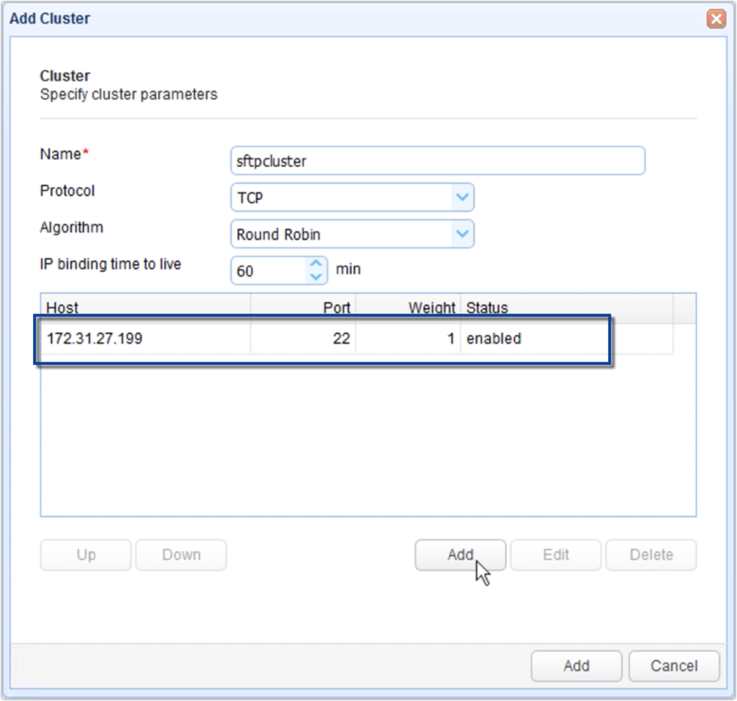
Task: Add a new host to the cluster
Action: pos(460,554)
